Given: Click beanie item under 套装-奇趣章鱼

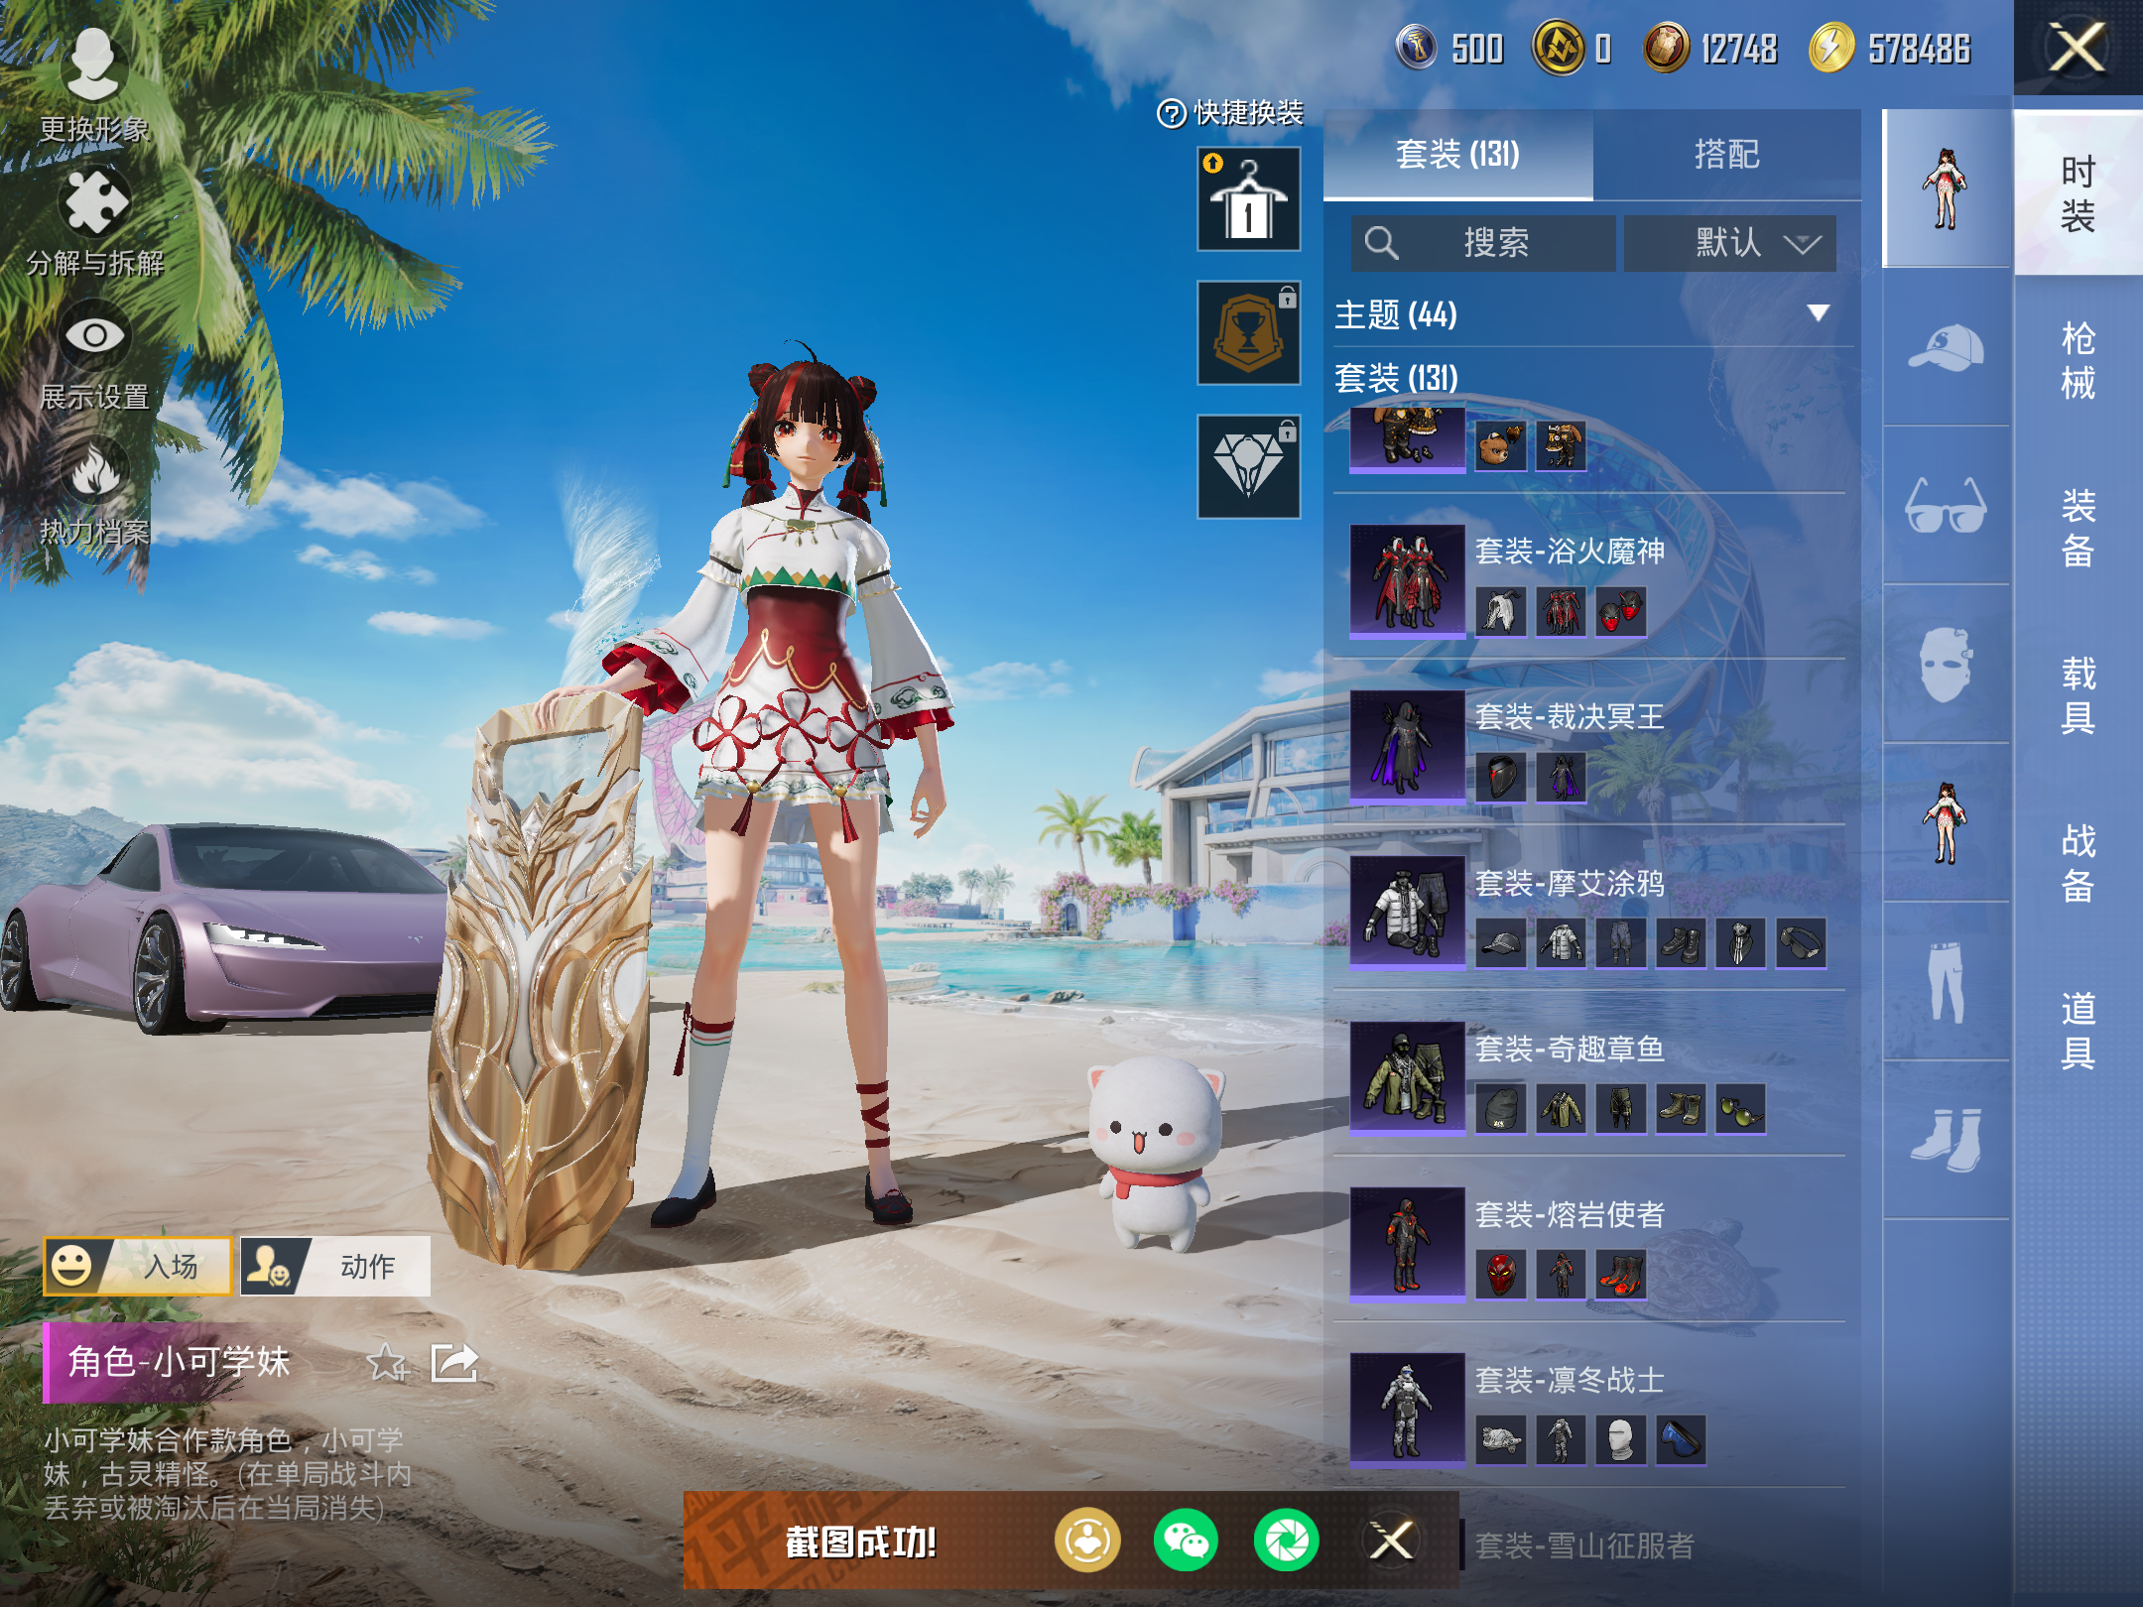Looking at the screenshot, I should coord(1501,1108).
